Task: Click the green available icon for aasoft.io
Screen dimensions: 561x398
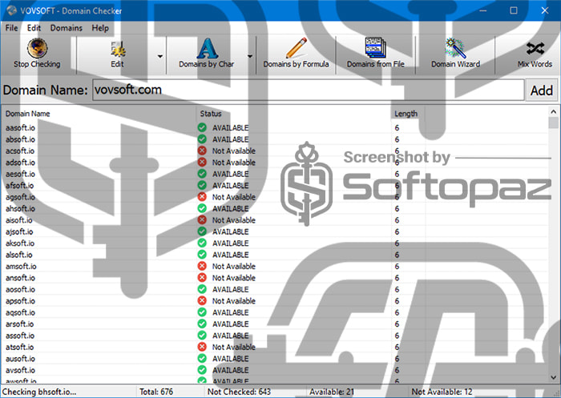Action: 202,127
